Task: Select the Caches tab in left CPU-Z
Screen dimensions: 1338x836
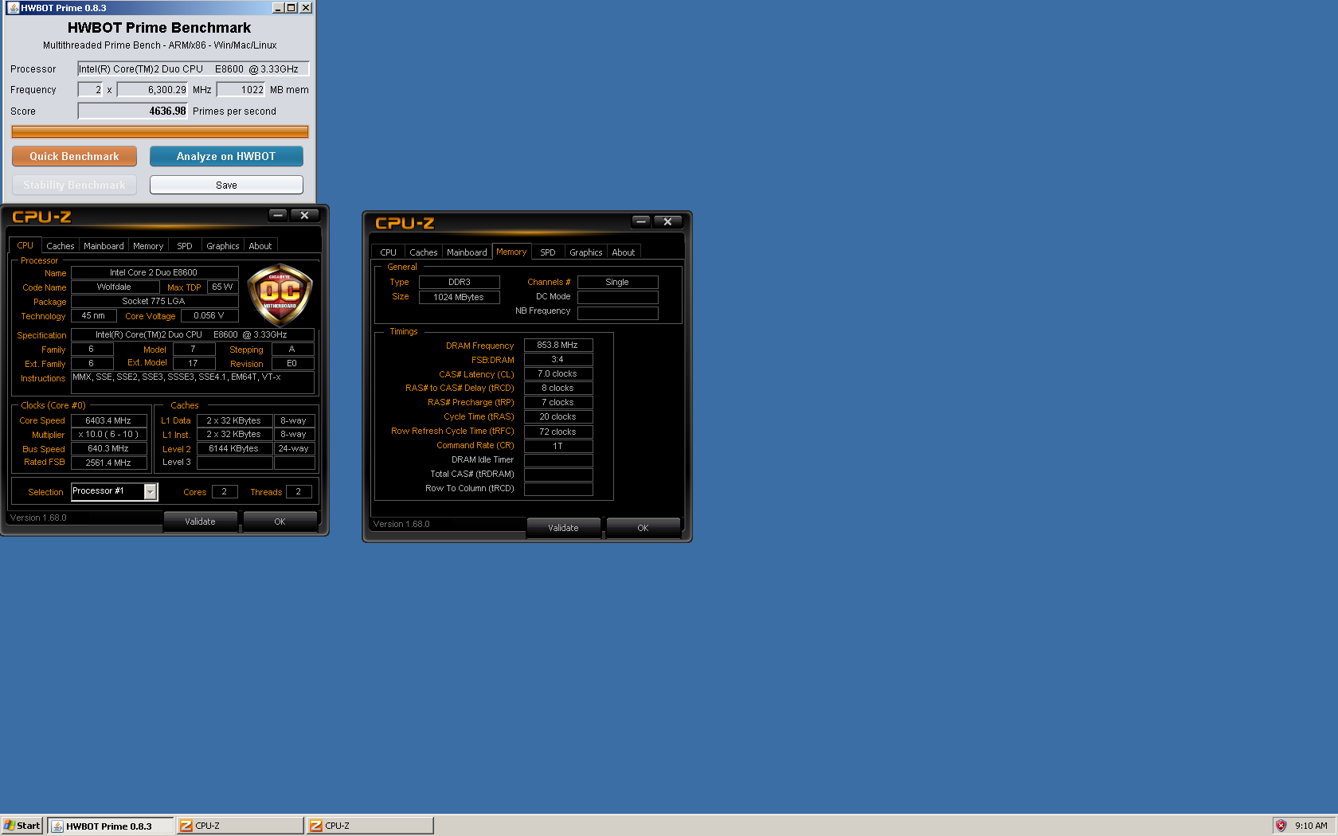Action: [x=61, y=246]
